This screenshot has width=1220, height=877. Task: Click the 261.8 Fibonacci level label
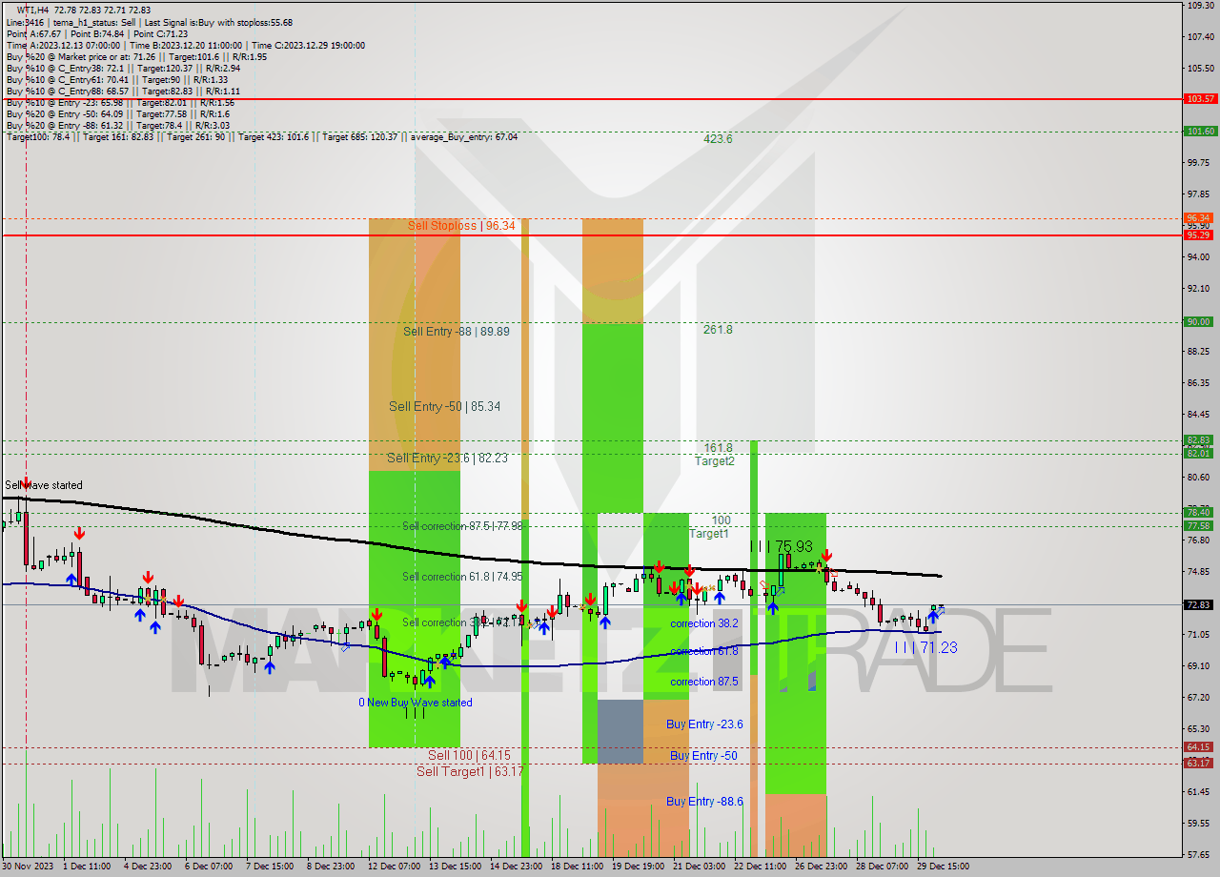pos(718,329)
